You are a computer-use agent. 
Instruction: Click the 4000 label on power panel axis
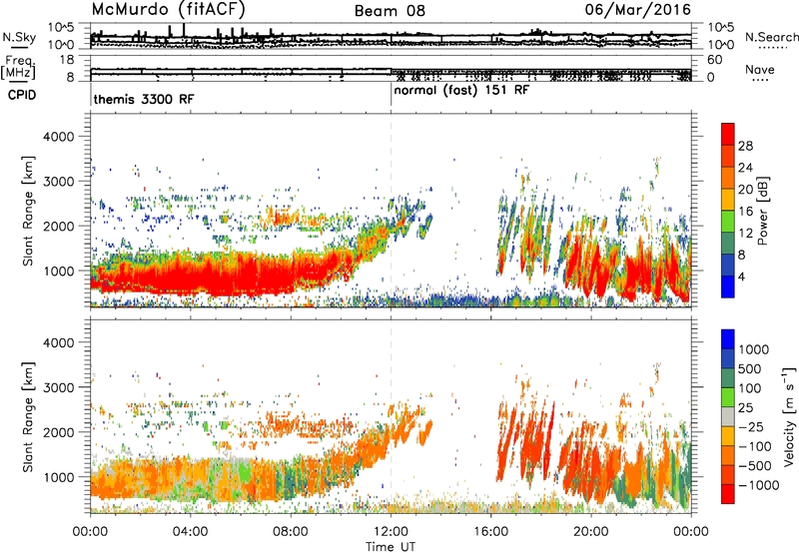pyautogui.click(x=58, y=137)
